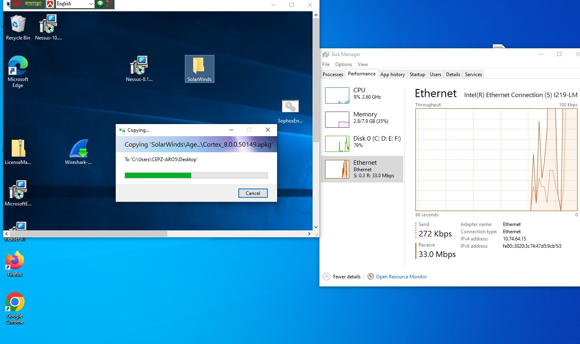Viewport: 580px width, 344px height.
Task: Click the horizontal scrollbar thumb in remote window
Action: click(88, 234)
